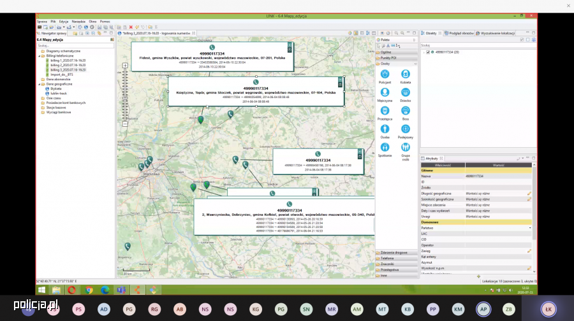Select the Spotkanie icon in the palette
574x321 pixels.
385,147
